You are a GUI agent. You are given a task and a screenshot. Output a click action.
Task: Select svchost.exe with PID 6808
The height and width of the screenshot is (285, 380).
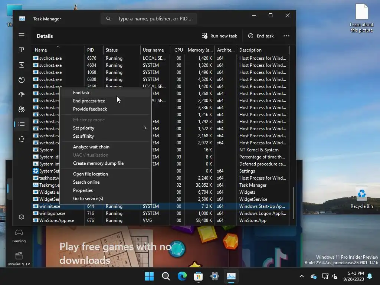click(161, 79)
